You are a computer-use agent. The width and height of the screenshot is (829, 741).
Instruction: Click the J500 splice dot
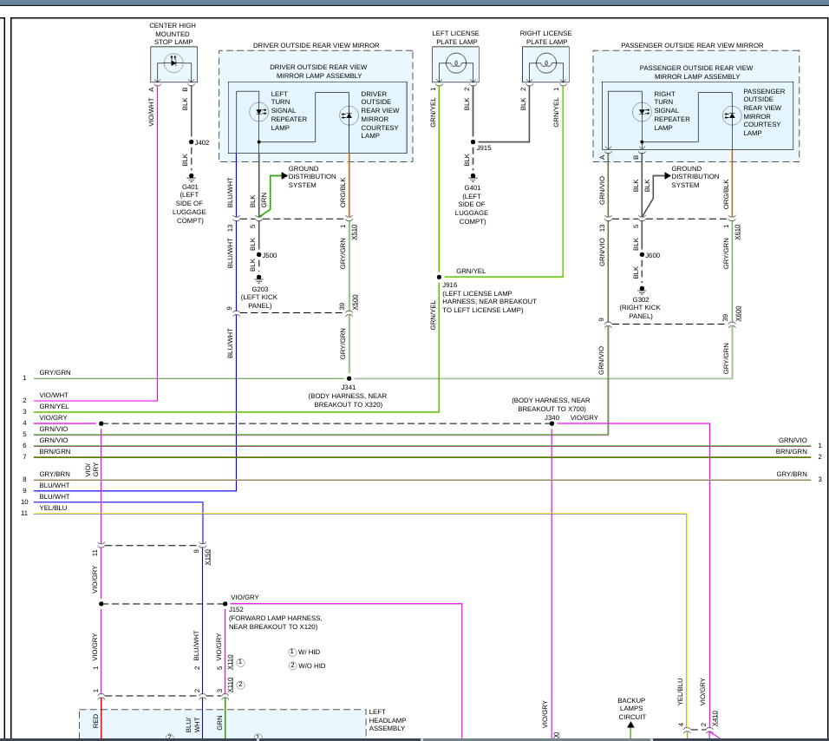pyautogui.click(x=259, y=255)
